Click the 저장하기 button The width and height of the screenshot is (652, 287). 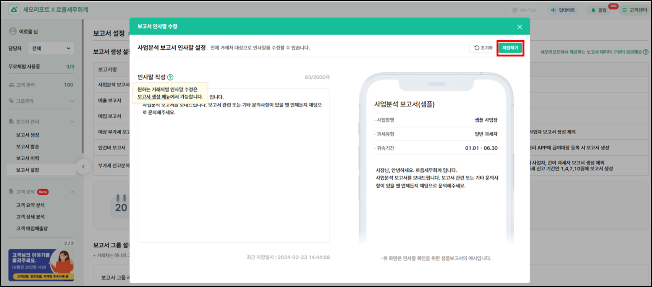[x=510, y=48]
